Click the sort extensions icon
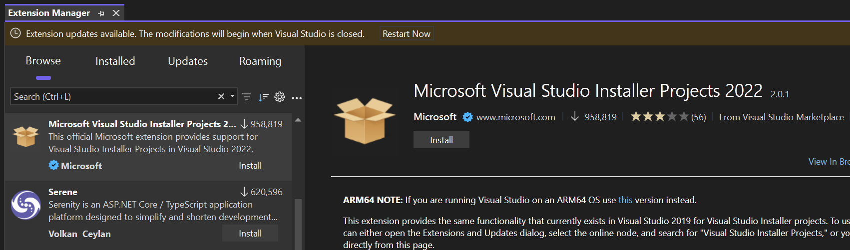Viewport: 850px width, 250px height. click(x=263, y=97)
